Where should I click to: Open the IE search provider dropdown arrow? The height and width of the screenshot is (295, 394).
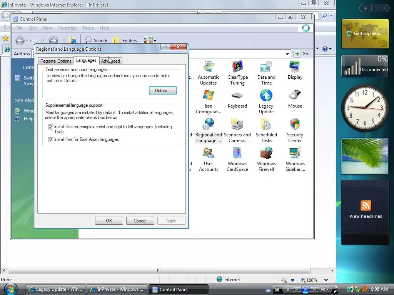(331, 15)
